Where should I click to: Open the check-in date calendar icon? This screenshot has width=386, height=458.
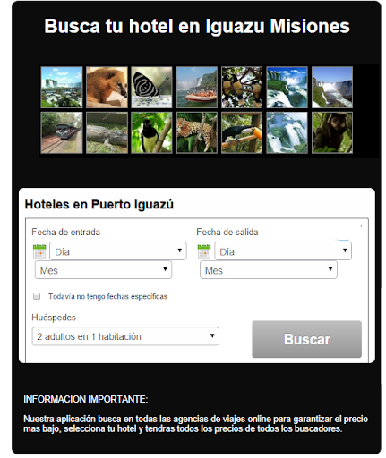[x=39, y=251]
